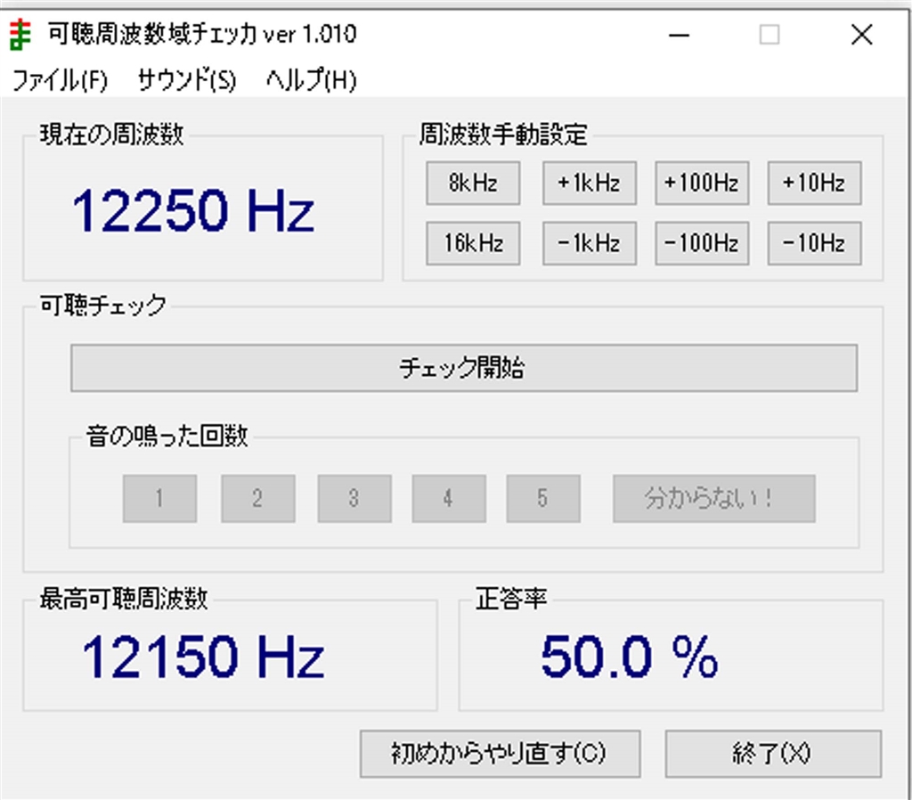This screenshot has width=912, height=800.
Task: Decrease frequency by 10Hz
Action: point(813,243)
